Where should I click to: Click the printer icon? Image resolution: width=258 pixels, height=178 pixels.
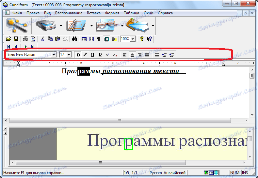click(x=25, y=39)
